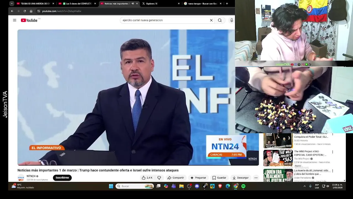Click the Under Periodismo channel name
Viewport: 353px width, 199px height.
click(x=303, y=178)
